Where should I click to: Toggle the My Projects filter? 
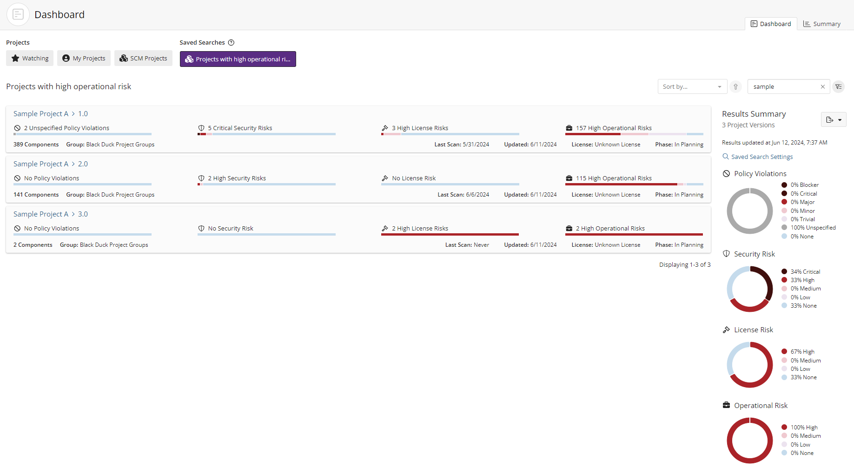[x=84, y=58]
